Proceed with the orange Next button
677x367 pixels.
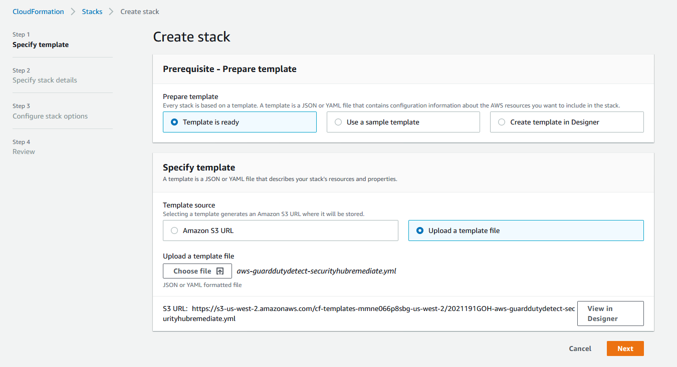[625, 348]
